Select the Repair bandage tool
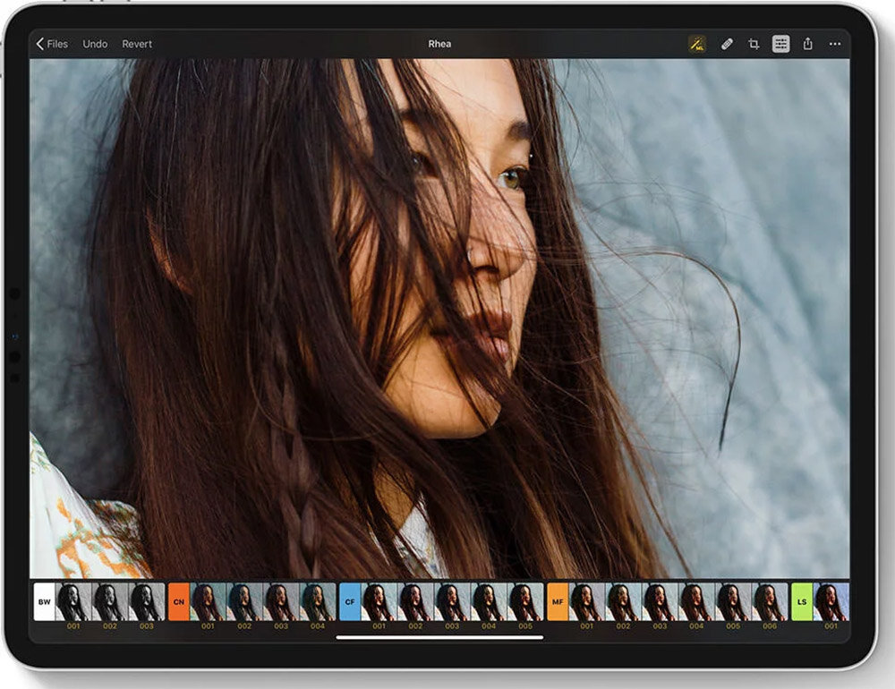Viewport: 895px width, 689px height. [727, 44]
